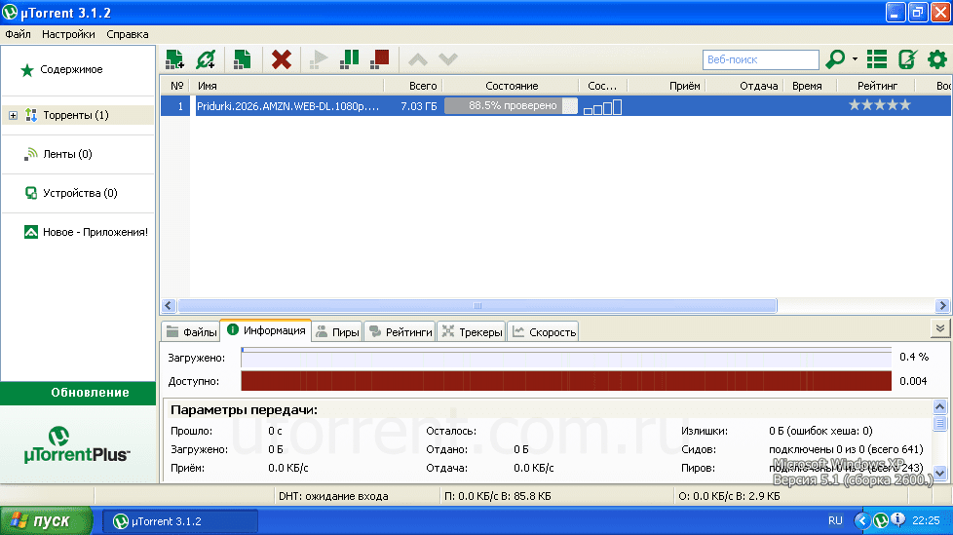The image size is (953, 535).
Task: Open the Файл menu
Action: pyautogui.click(x=19, y=34)
